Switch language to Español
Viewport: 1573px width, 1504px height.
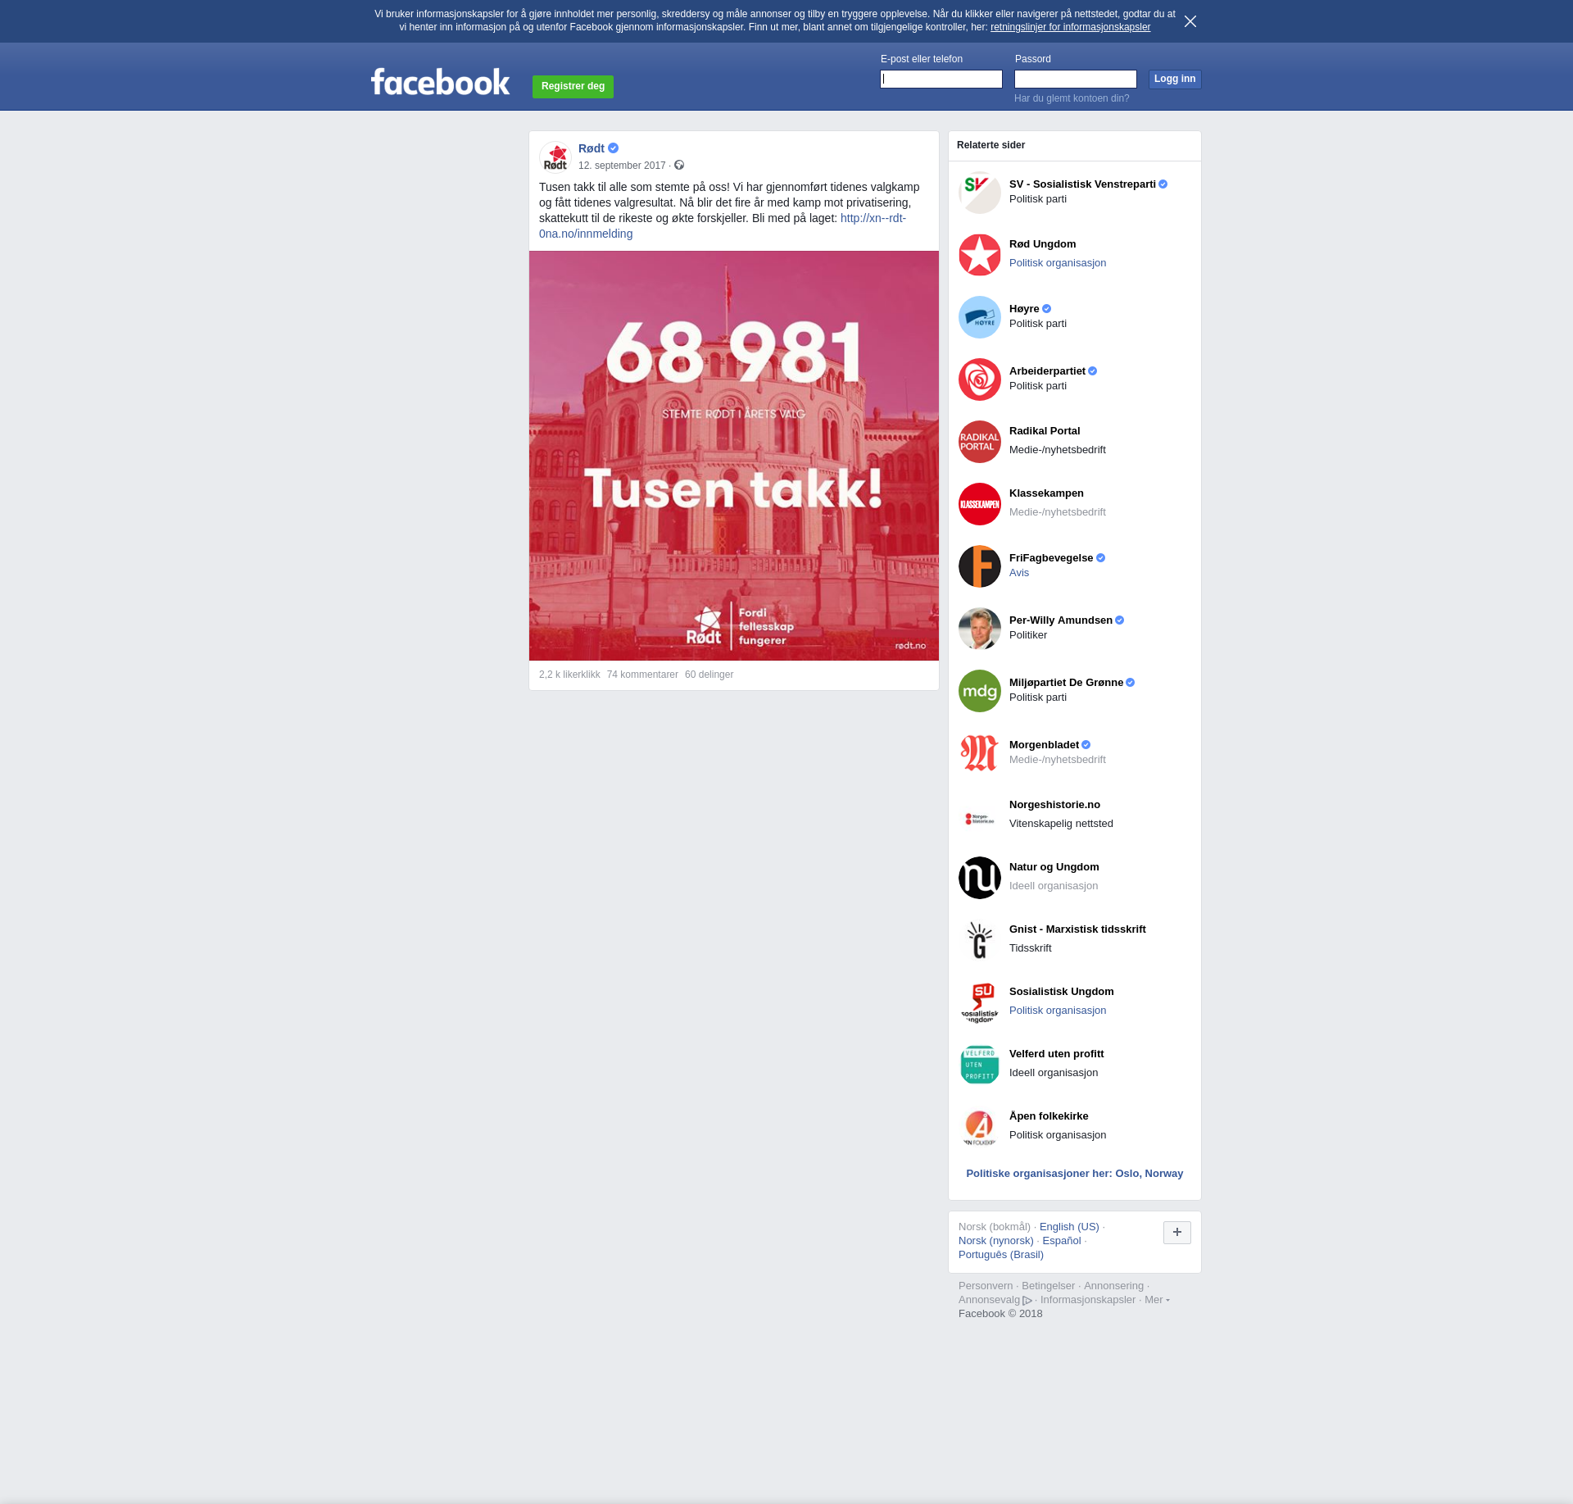(1062, 1241)
